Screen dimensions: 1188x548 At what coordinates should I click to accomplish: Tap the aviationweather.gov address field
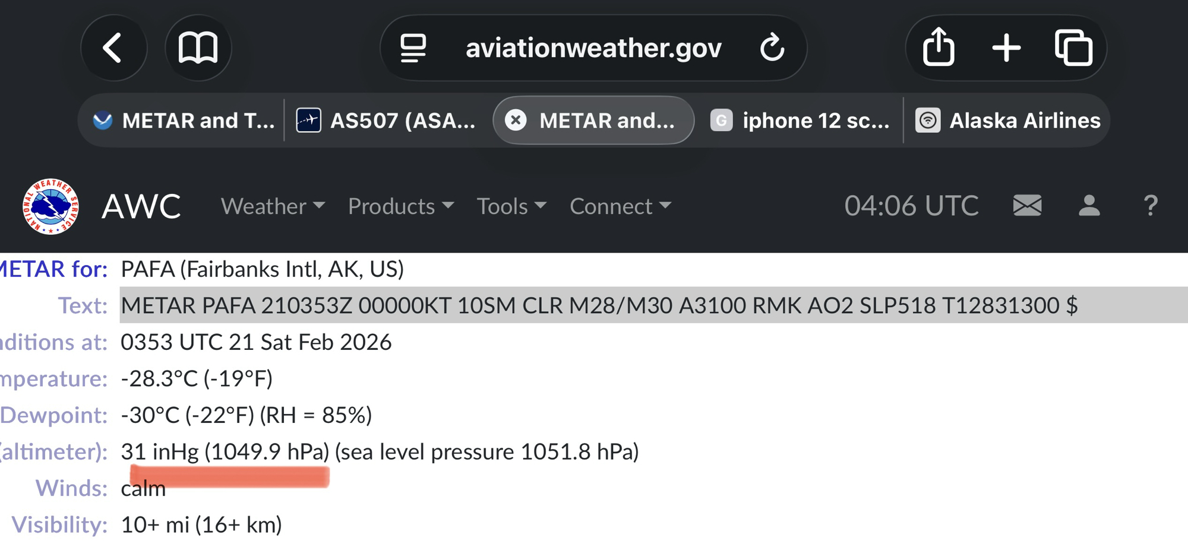point(593,48)
